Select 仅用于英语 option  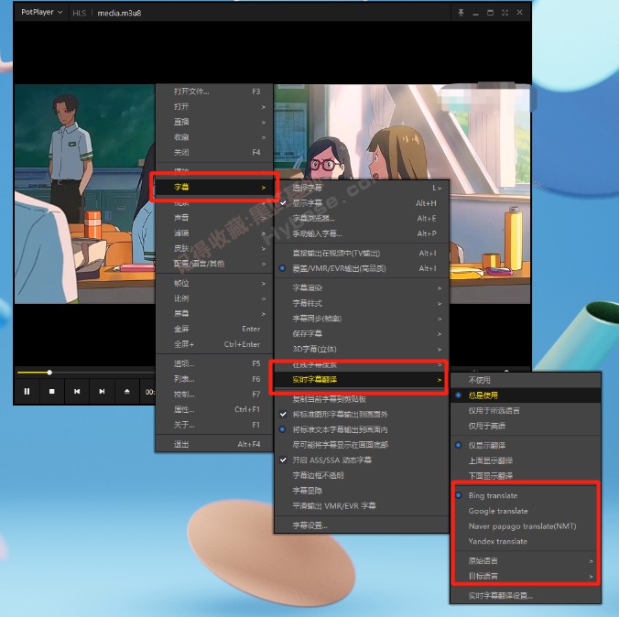click(x=526, y=426)
